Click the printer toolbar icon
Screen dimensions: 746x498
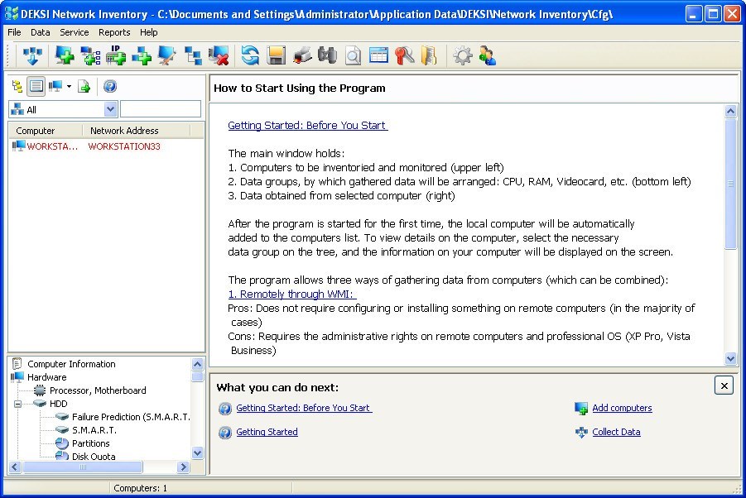[x=302, y=56]
